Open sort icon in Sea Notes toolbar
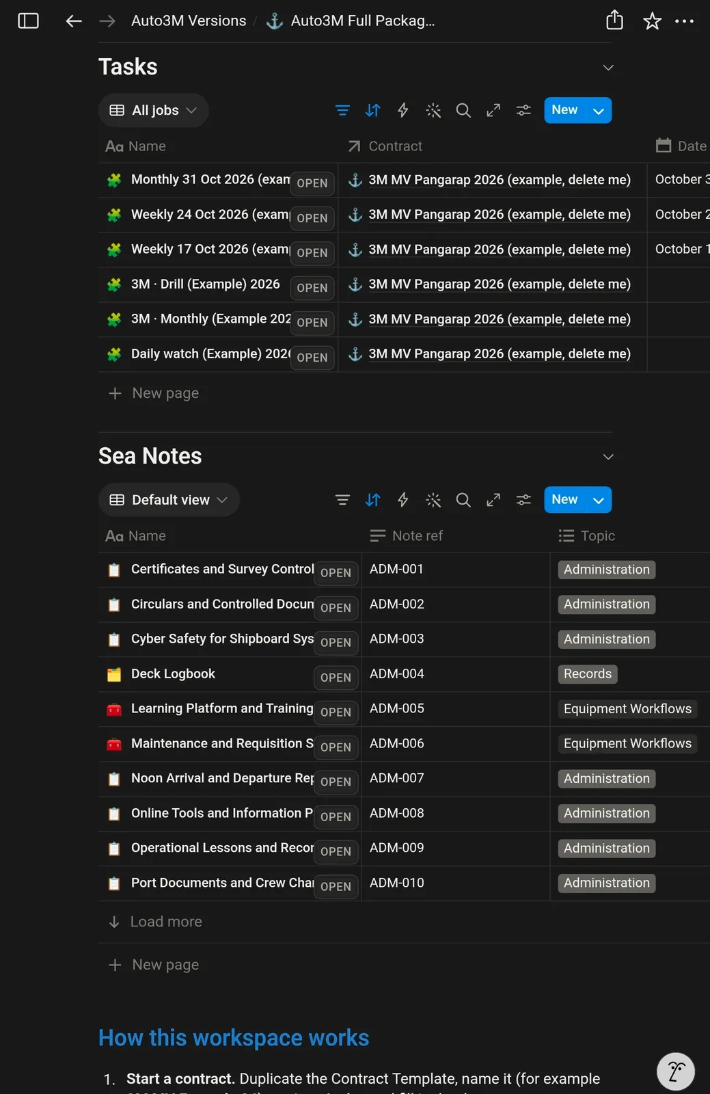The image size is (710, 1094). pos(372,500)
